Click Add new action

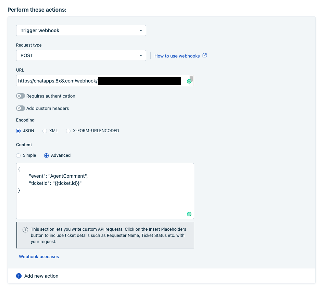[41, 276]
